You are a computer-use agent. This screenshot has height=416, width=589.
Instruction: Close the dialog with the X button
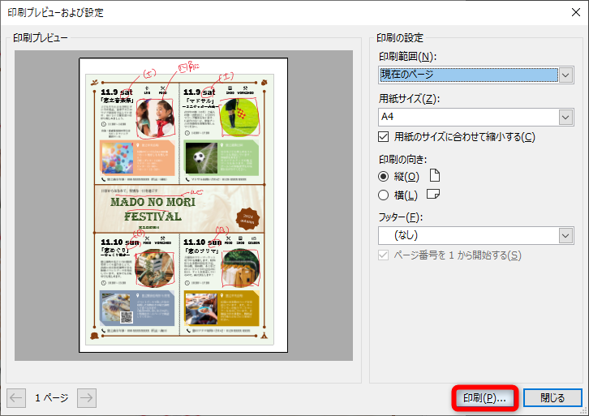(575, 12)
